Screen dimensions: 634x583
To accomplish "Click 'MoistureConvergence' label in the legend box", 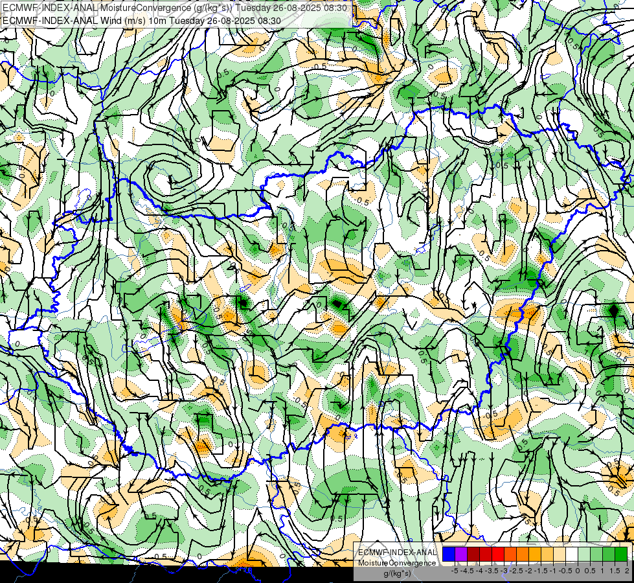I will [397, 563].
